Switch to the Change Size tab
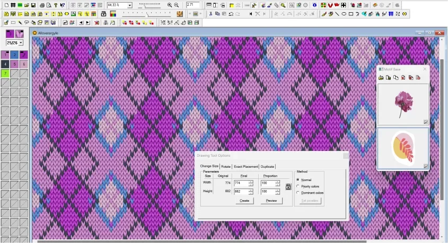448x243 pixels. (209, 166)
